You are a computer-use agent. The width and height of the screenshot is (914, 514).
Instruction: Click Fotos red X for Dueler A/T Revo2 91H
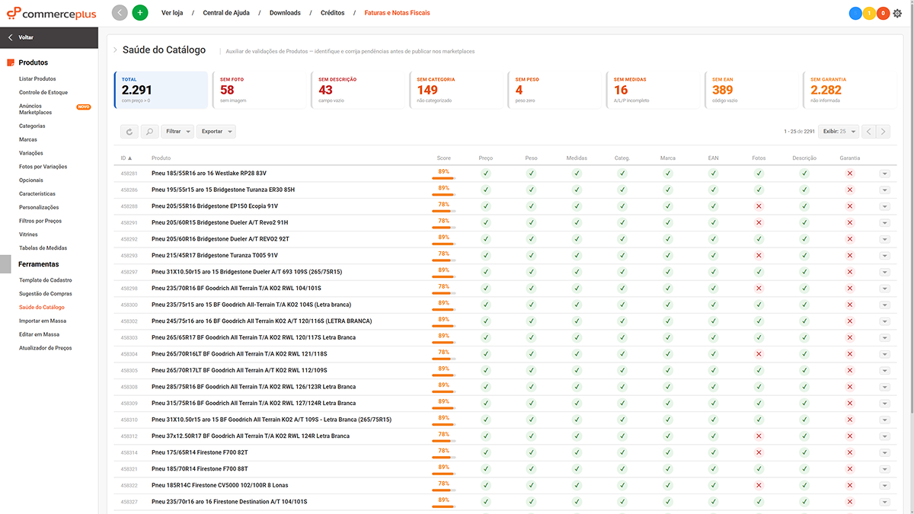coord(759,222)
